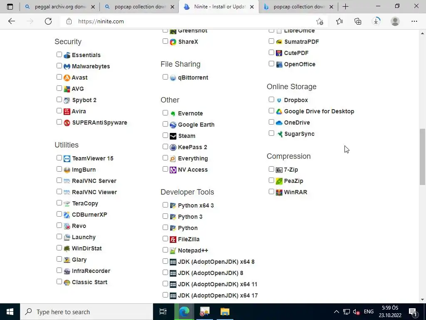Screen dimensions: 426x320
Task: Click the TeamViewer 15 icon
Action: pyautogui.click(x=67, y=159)
